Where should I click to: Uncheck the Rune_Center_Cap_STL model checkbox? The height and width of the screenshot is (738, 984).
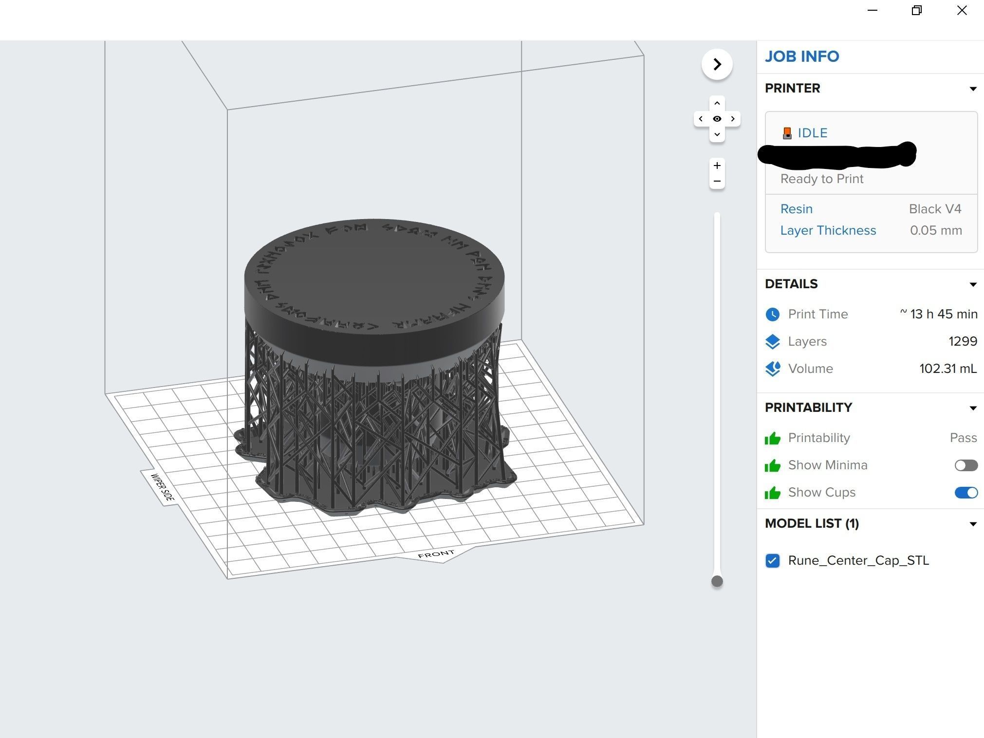coord(773,561)
